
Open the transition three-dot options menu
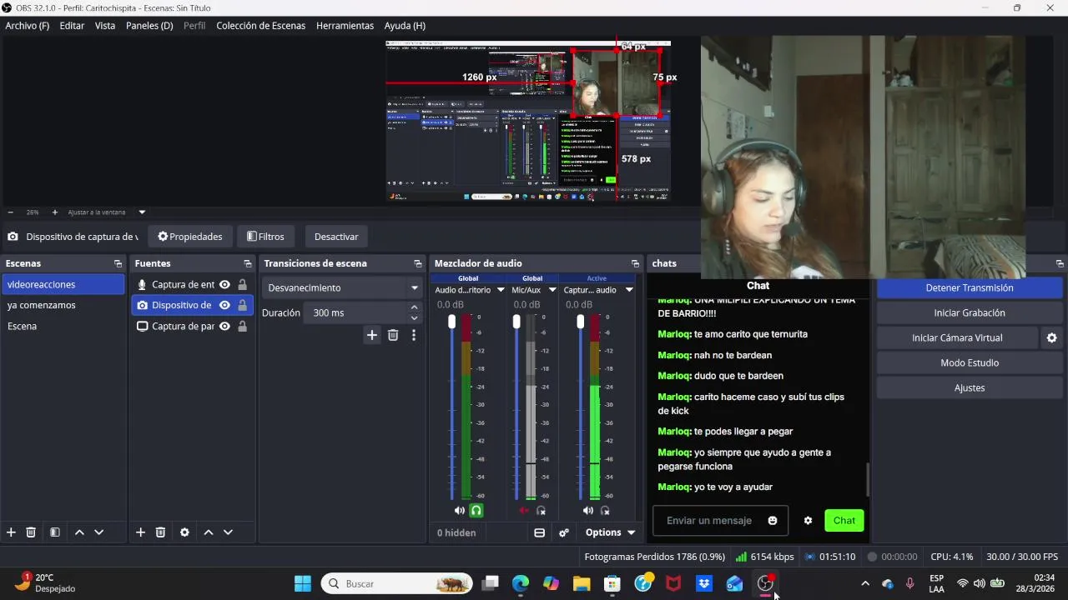[x=413, y=335]
